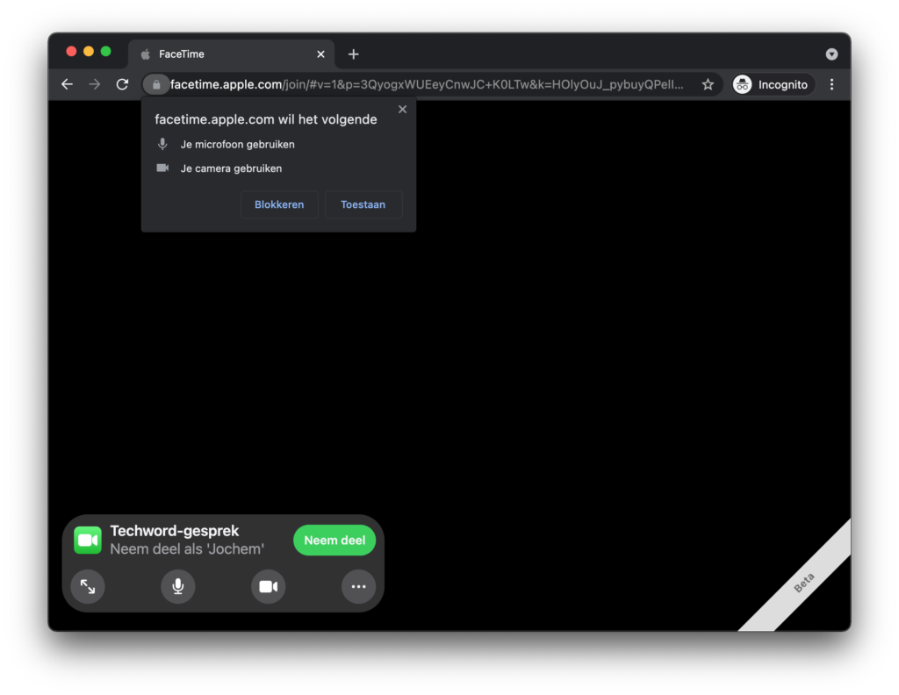
Task: Click the browser back arrow
Action: click(67, 85)
